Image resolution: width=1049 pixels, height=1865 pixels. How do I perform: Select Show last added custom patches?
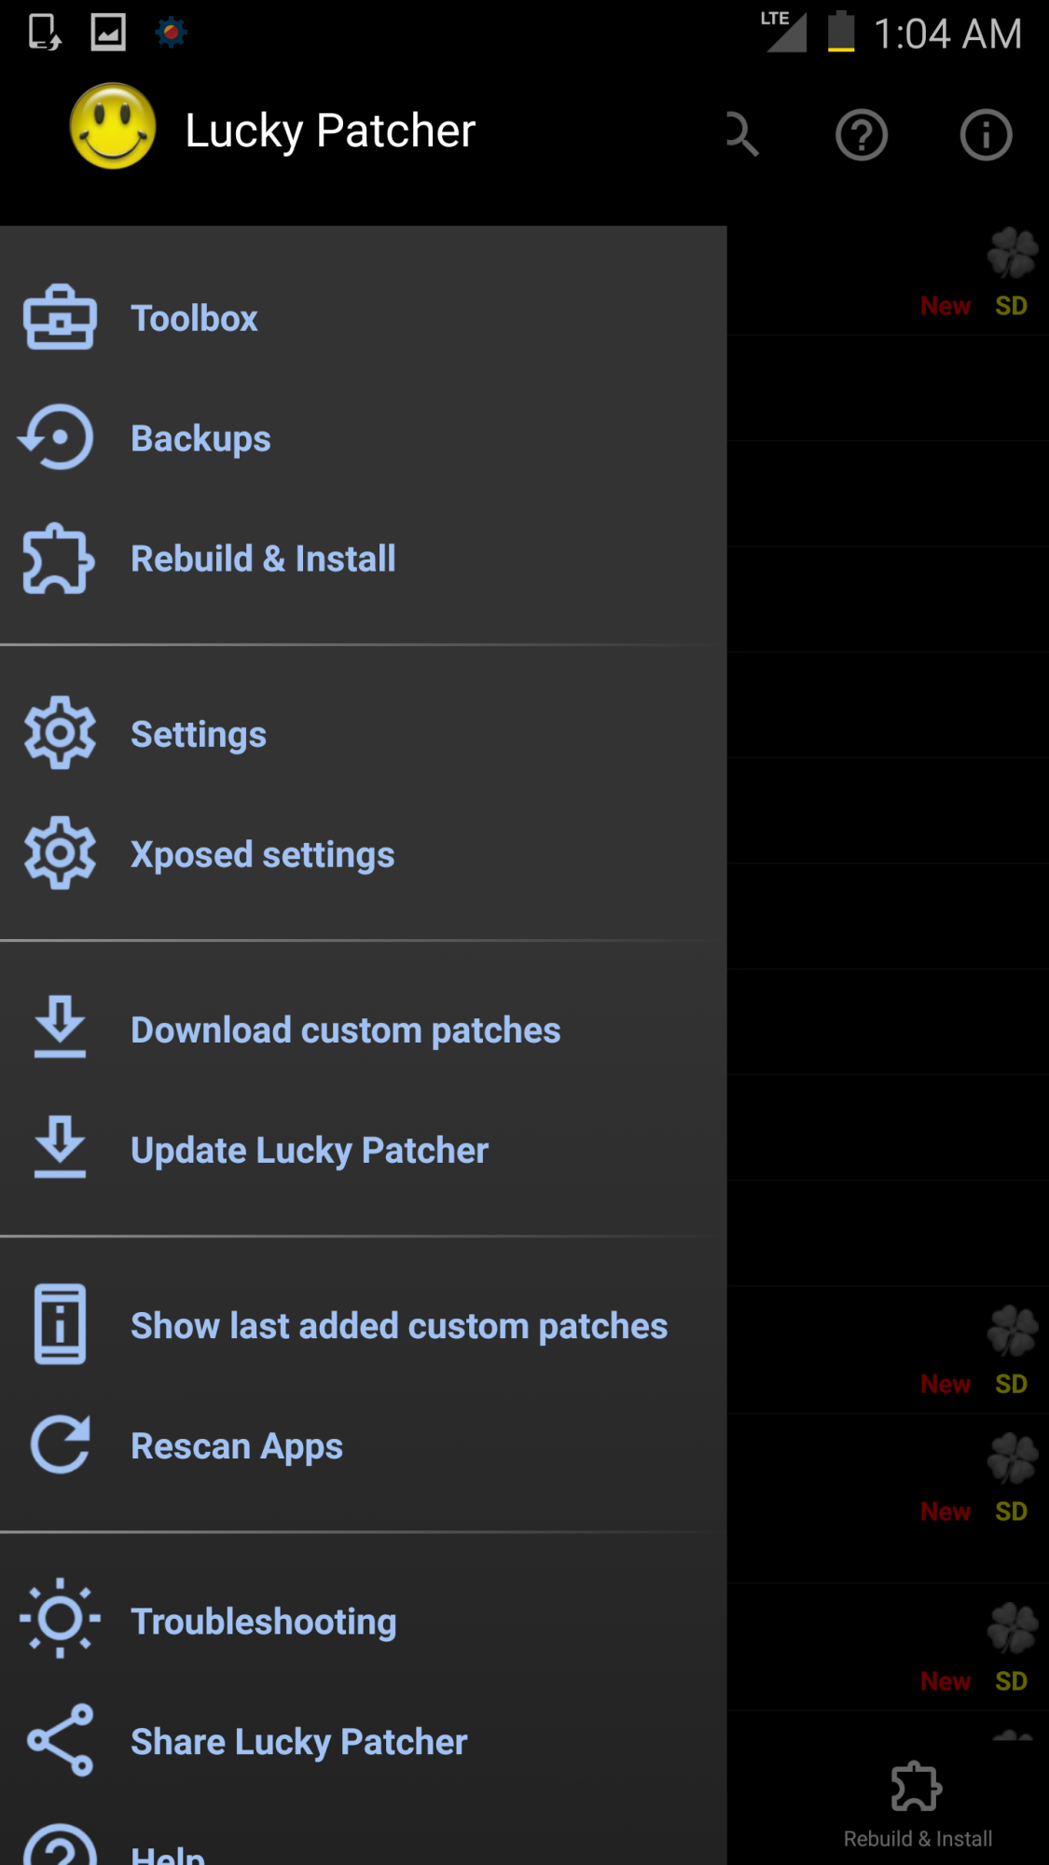[x=399, y=1325]
